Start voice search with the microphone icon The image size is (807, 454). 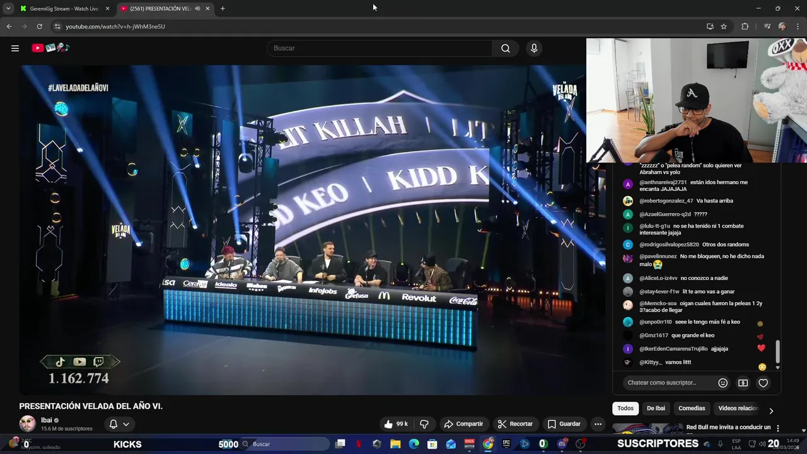coord(534,48)
